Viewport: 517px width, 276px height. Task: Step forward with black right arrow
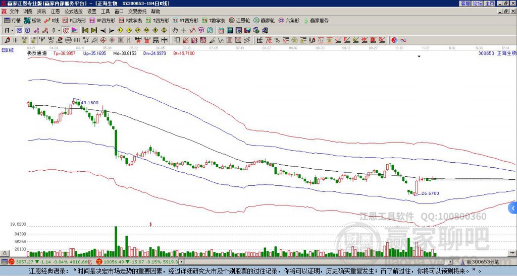click(112, 31)
